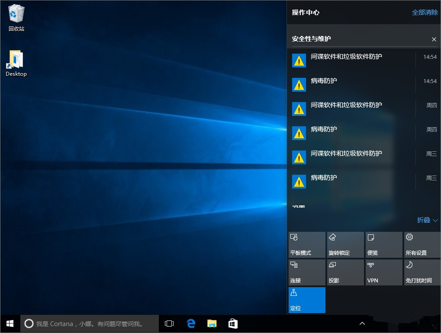The width and height of the screenshot is (441, 333).
Task: Click the Cortana search box
Action: pos(90,323)
